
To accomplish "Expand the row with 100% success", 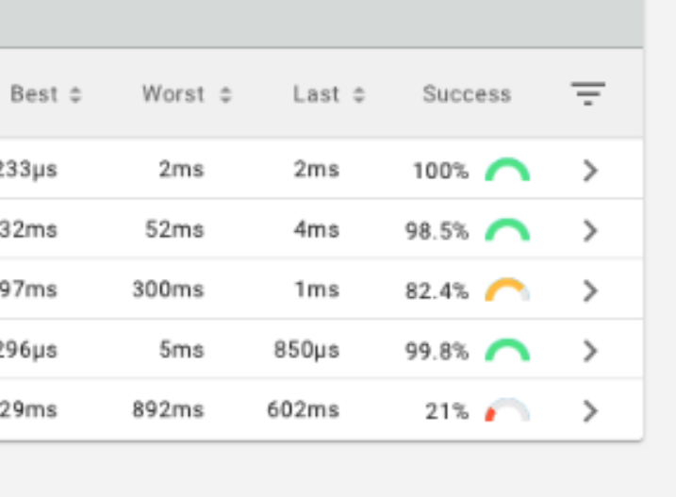I will tap(590, 171).
